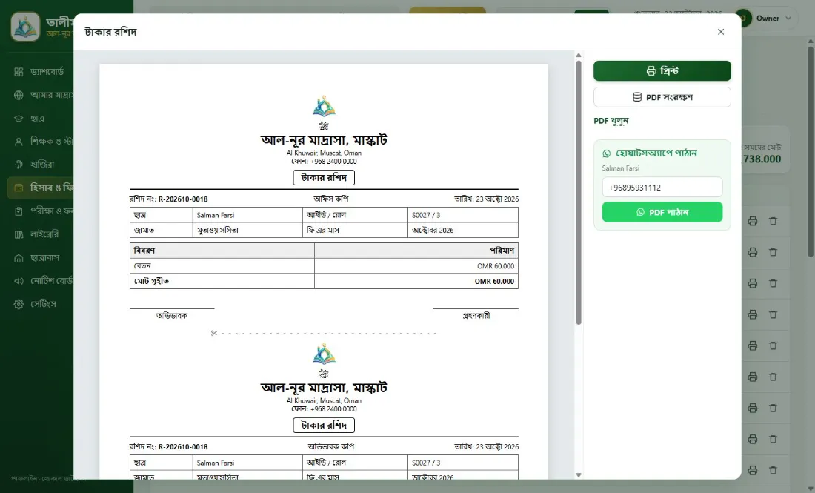
Task: Click the seventh row print icon in background list
Action: click(753, 408)
